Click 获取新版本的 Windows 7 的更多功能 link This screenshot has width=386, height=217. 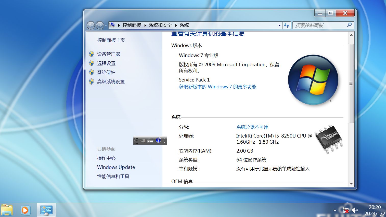pos(217,87)
